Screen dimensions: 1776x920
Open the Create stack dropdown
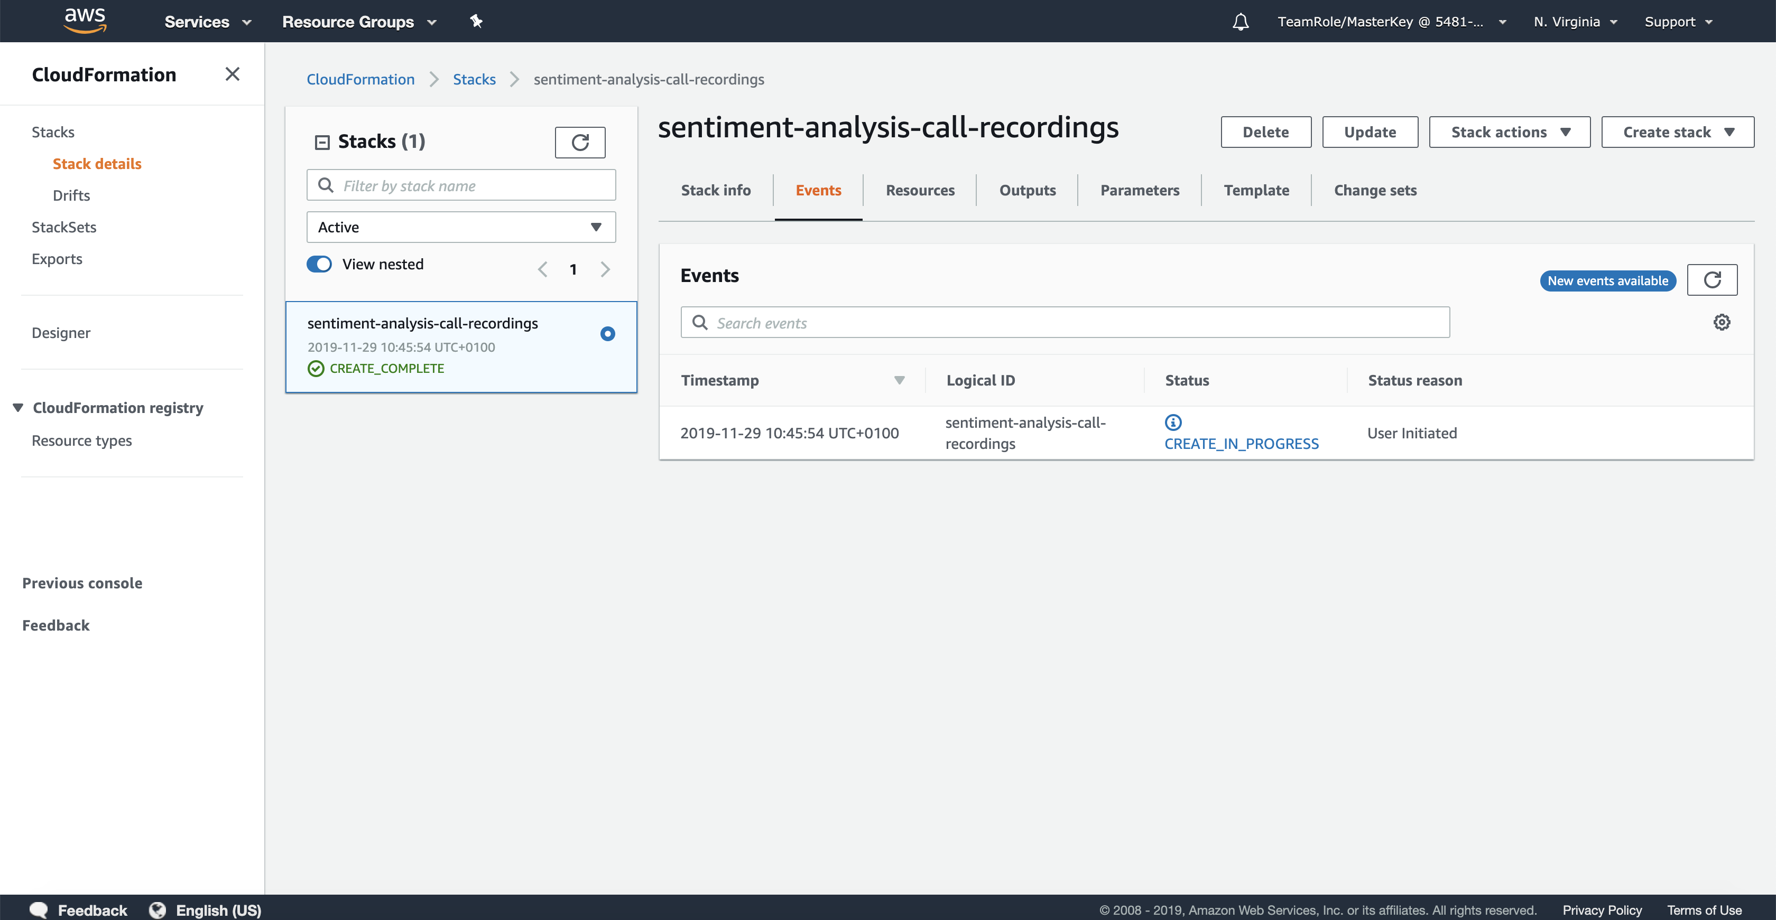click(1677, 132)
